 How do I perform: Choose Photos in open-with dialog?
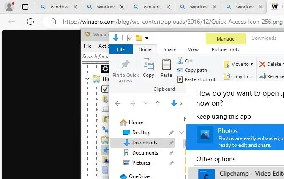235,137
